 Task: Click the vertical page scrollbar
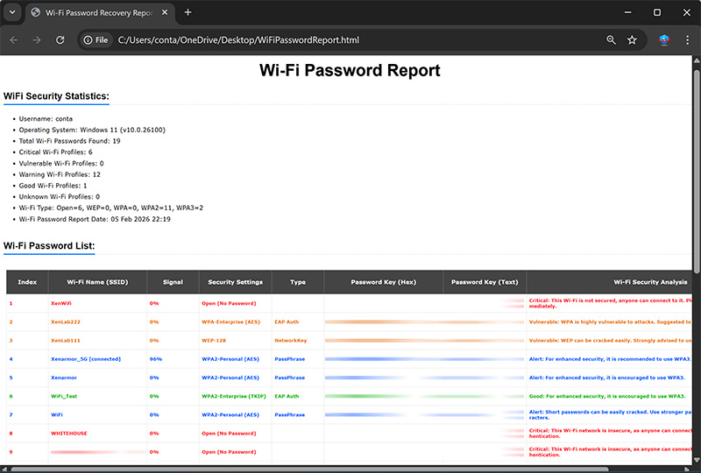click(x=697, y=175)
